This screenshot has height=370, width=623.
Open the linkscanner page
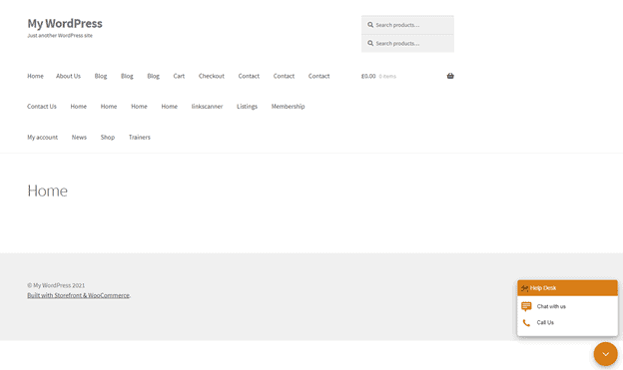point(207,107)
